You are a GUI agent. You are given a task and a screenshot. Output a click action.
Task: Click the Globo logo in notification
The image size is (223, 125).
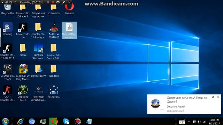pyautogui.click(x=155, y=104)
